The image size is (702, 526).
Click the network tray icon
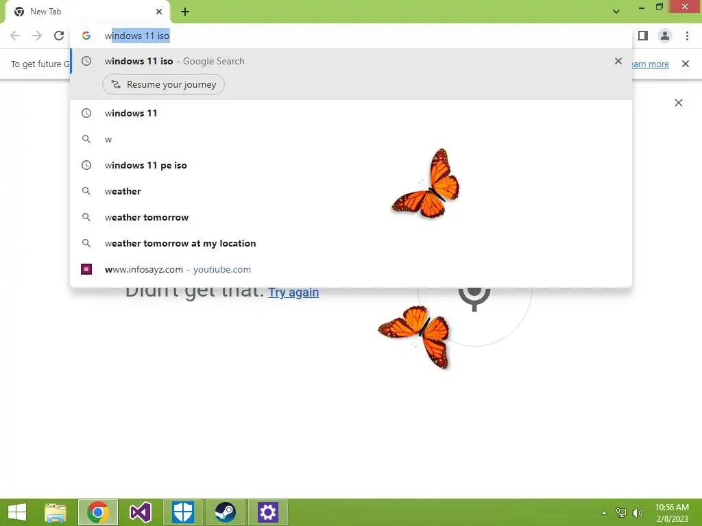[621, 513]
